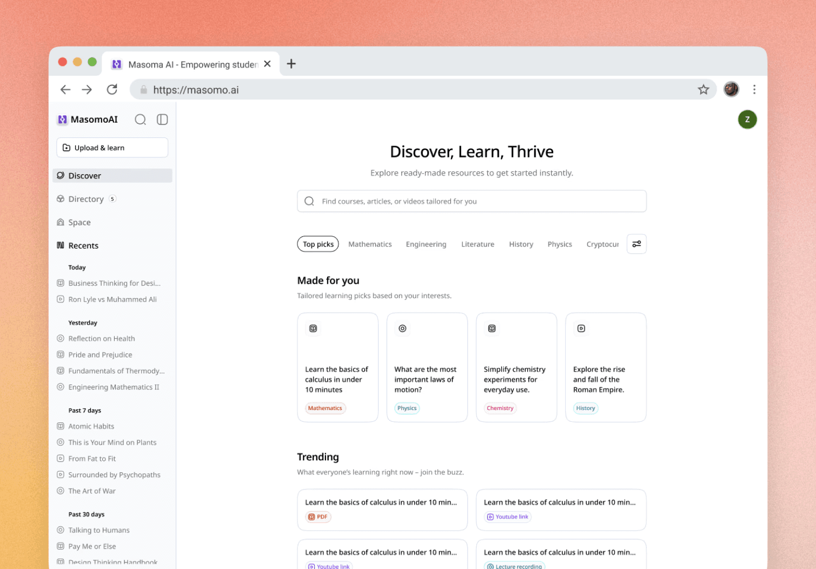This screenshot has width=816, height=569.
Task: Click icon on chemistry experiments card
Action: [x=492, y=328]
